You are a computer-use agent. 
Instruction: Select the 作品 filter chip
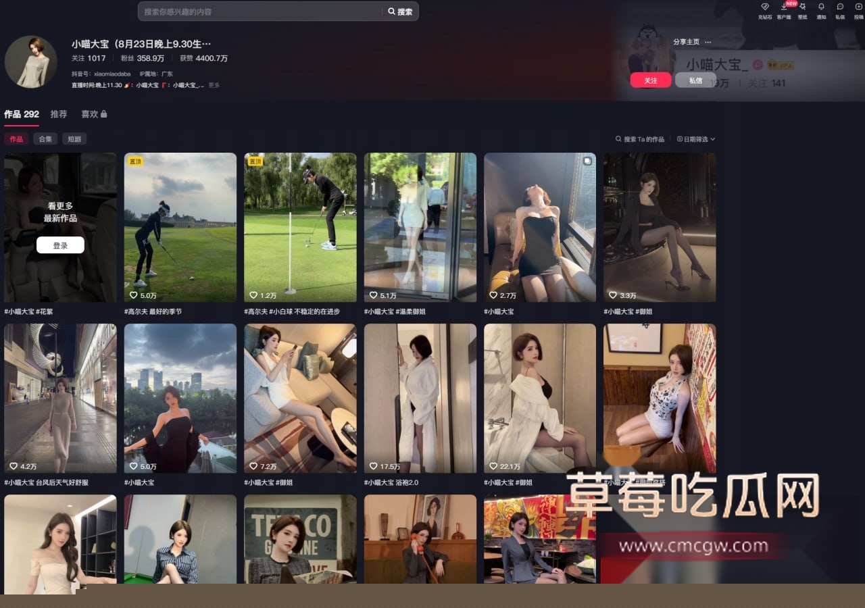click(16, 139)
